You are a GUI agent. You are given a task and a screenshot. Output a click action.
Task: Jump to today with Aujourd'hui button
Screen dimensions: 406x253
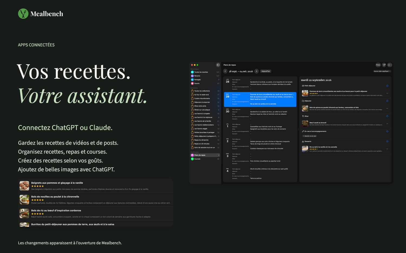pos(266,71)
